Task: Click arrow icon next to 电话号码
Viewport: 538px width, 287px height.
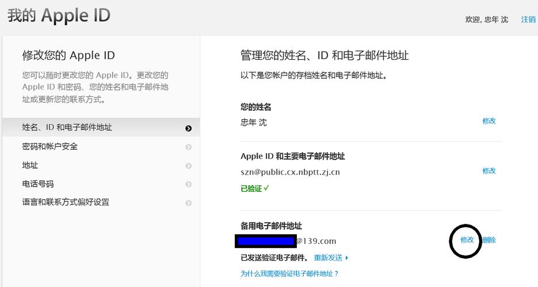Action: [188, 184]
